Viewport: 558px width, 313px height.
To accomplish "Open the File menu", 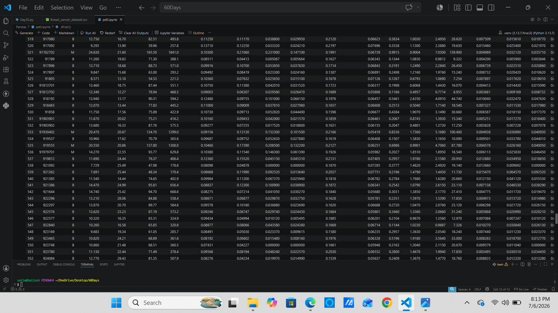I will (22, 7).
